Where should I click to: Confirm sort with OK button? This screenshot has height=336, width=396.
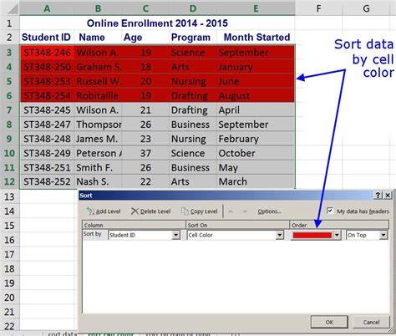point(329,322)
